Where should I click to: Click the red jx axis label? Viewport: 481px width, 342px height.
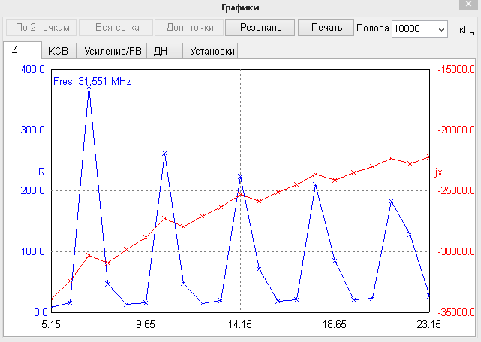(x=438, y=172)
